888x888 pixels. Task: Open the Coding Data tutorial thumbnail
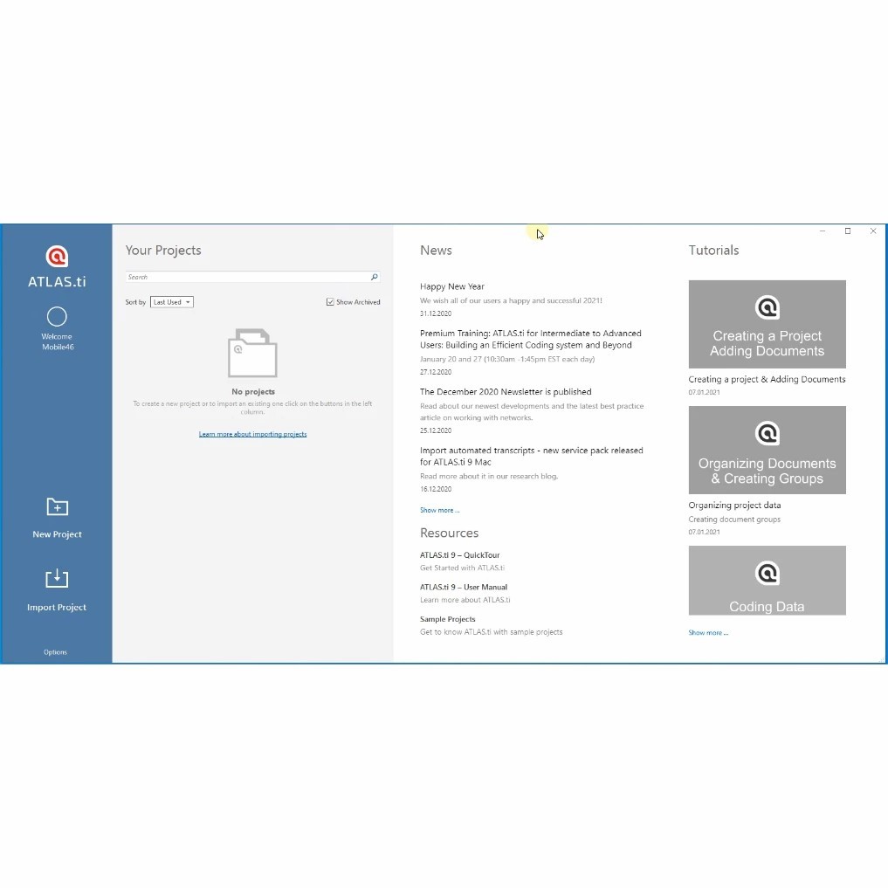pos(767,581)
